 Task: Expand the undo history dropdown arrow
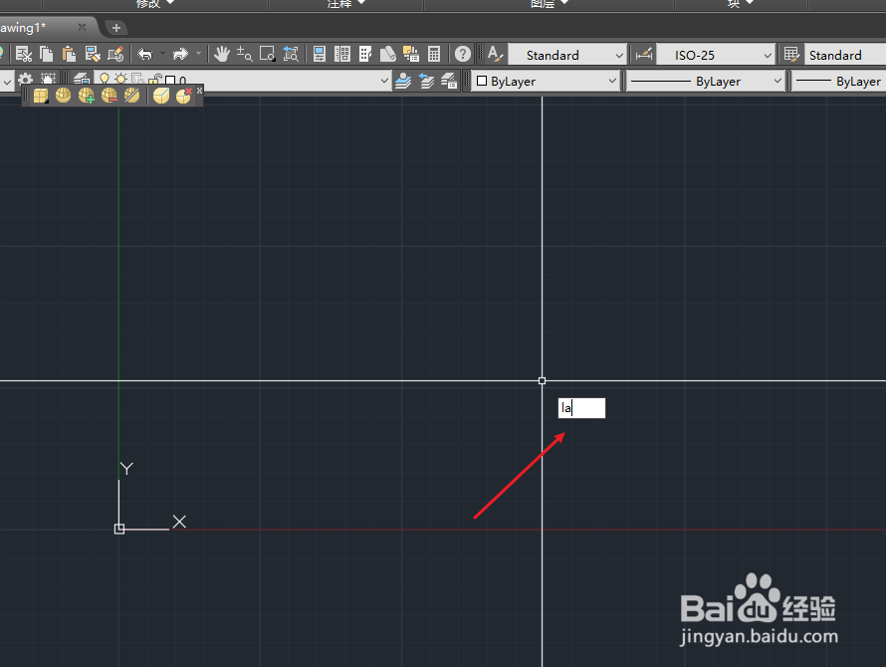162,55
